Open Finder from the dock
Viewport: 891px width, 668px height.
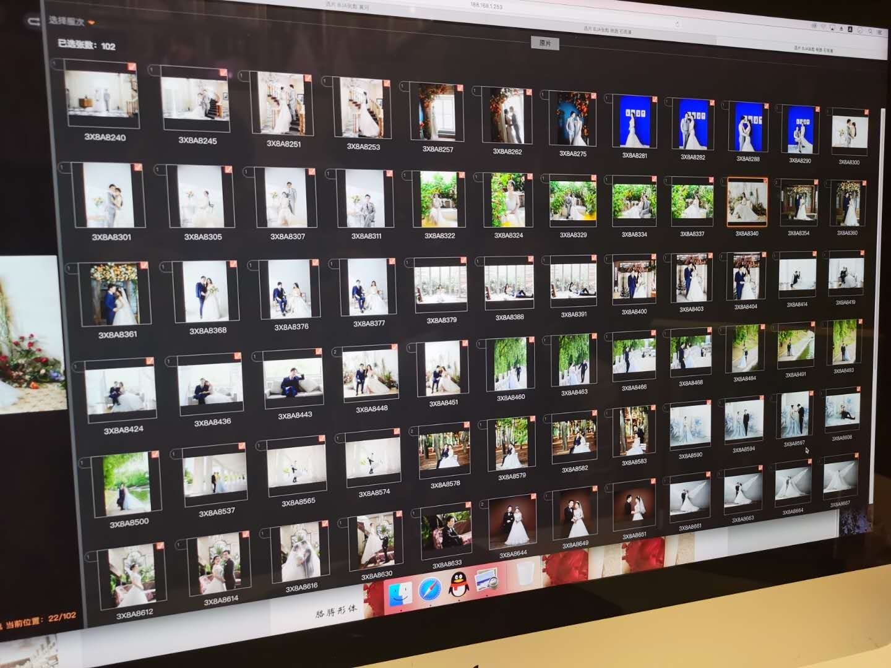point(400,594)
